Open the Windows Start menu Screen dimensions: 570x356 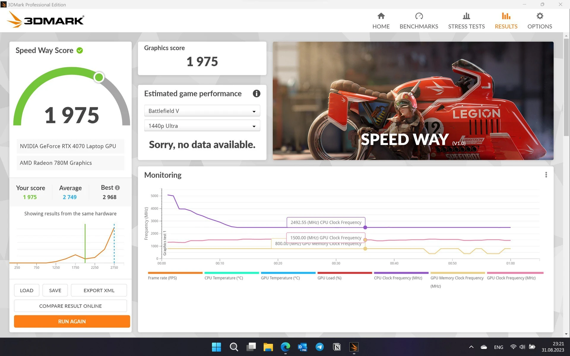click(x=216, y=347)
